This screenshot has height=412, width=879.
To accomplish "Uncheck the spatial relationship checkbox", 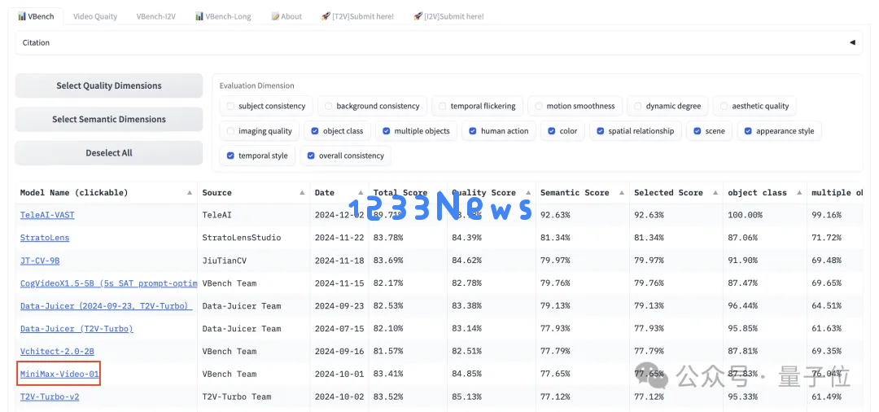I will click(x=601, y=131).
